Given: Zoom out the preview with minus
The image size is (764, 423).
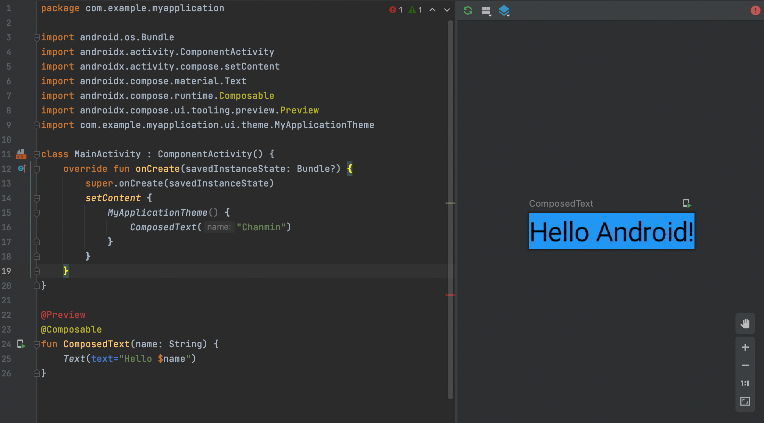Looking at the screenshot, I should (x=745, y=365).
